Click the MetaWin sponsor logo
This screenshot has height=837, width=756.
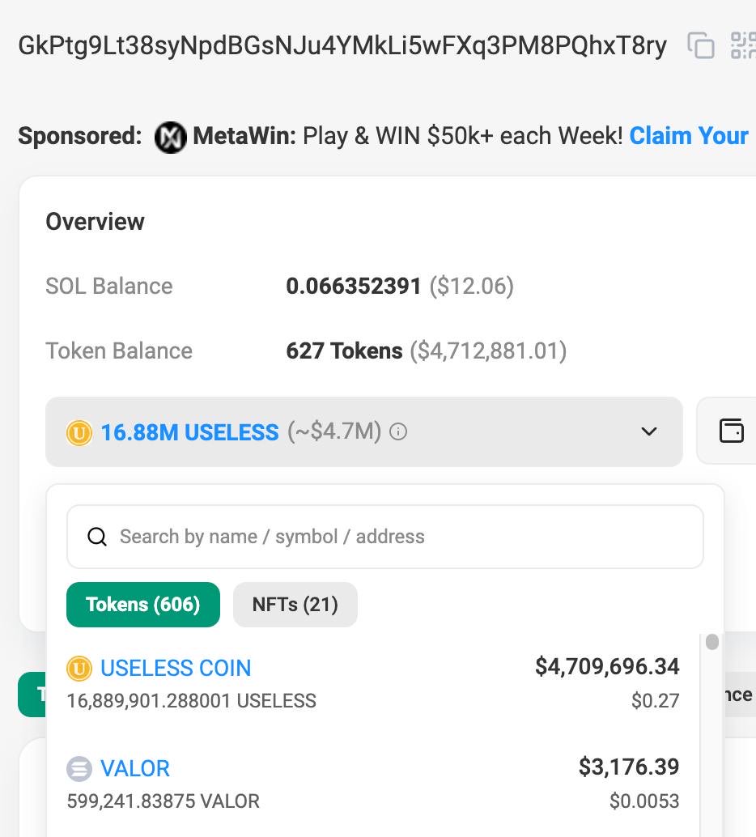tap(170, 137)
